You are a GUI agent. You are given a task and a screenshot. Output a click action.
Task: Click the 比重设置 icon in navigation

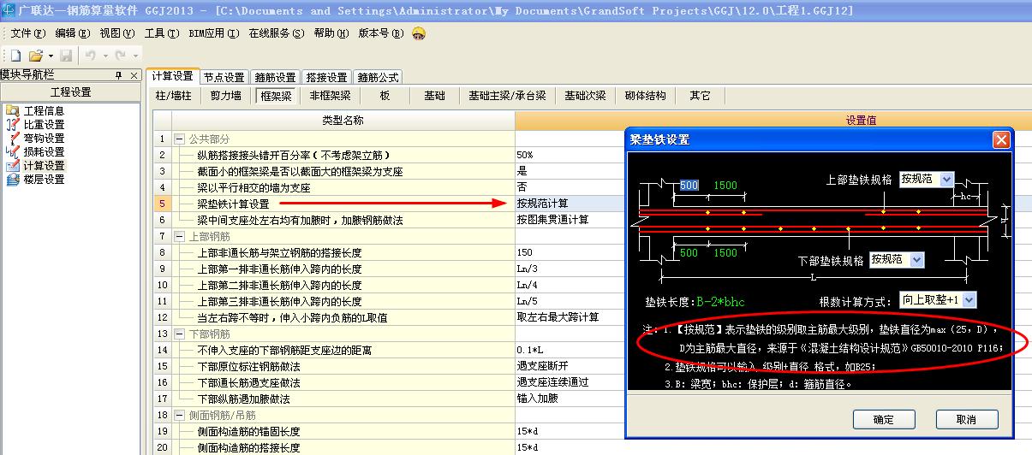12,124
